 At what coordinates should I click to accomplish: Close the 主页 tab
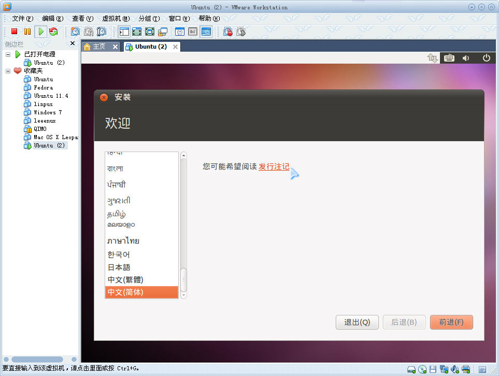click(x=115, y=47)
